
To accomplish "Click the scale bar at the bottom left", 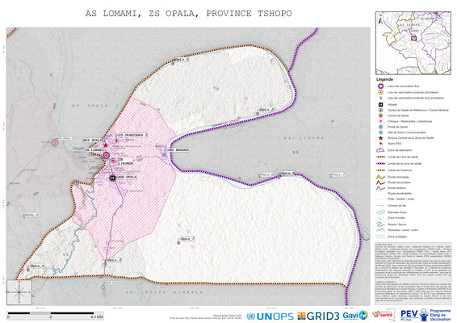I will [55, 315].
